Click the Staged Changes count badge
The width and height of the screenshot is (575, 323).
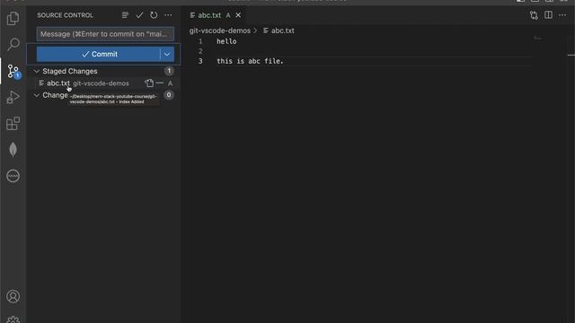click(169, 71)
